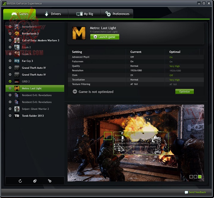Image resolution: width=214 pixels, height=198 pixels.
Task: Click the Far Cry 3 not-optimized status icon
Action: coord(10,61)
